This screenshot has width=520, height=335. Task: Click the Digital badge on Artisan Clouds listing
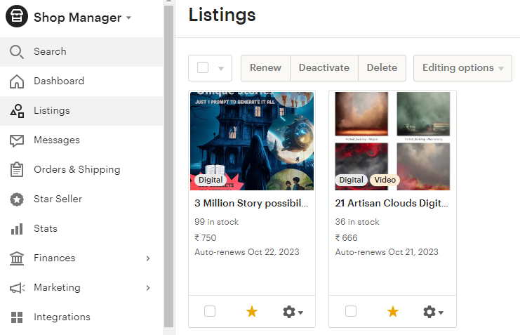(351, 180)
